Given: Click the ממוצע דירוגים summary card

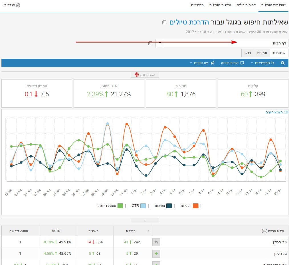Looking at the screenshot, I should point(37,93).
